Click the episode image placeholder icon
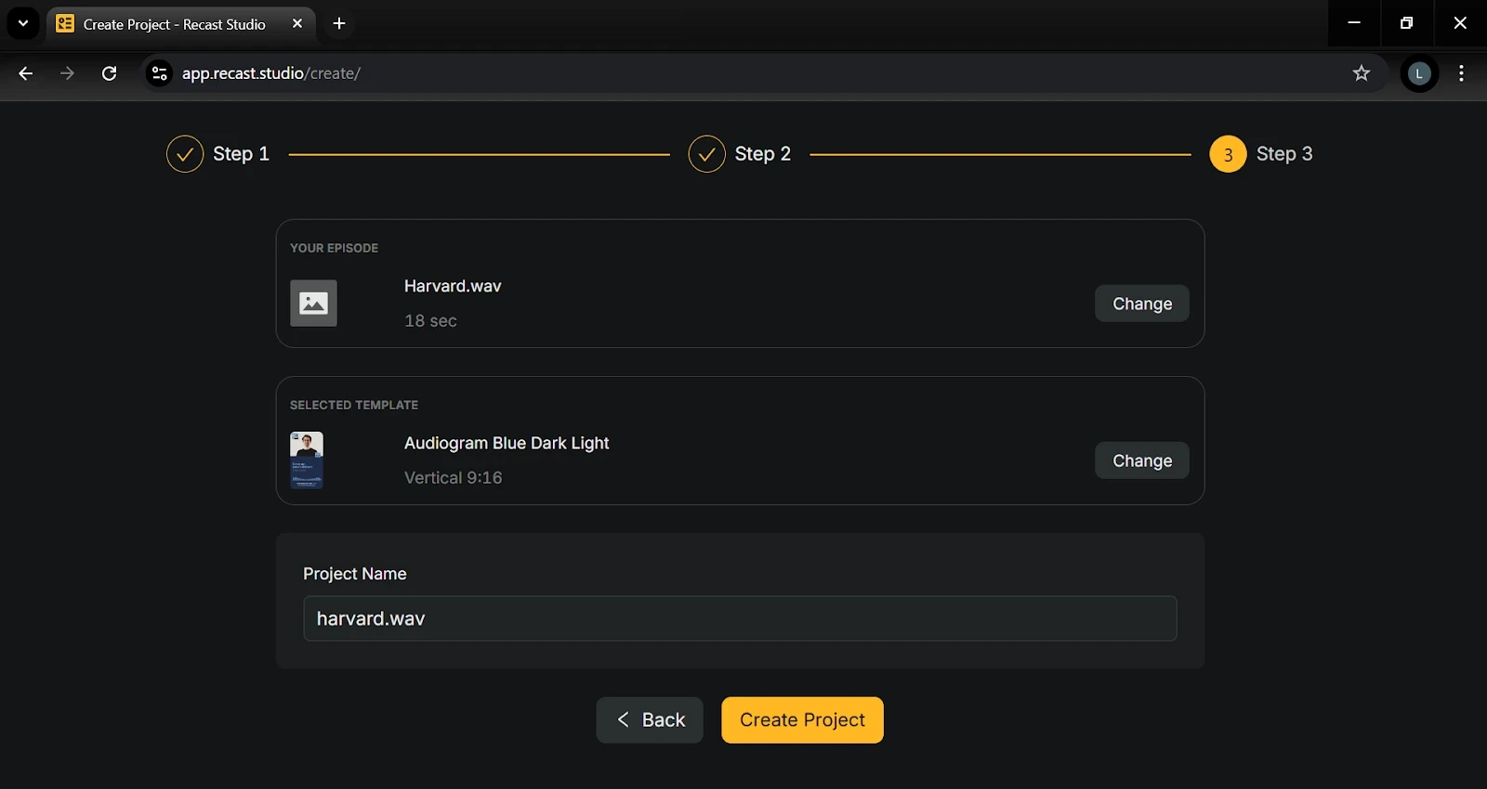The height and width of the screenshot is (789, 1487). pyautogui.click(x=313, y=304)
